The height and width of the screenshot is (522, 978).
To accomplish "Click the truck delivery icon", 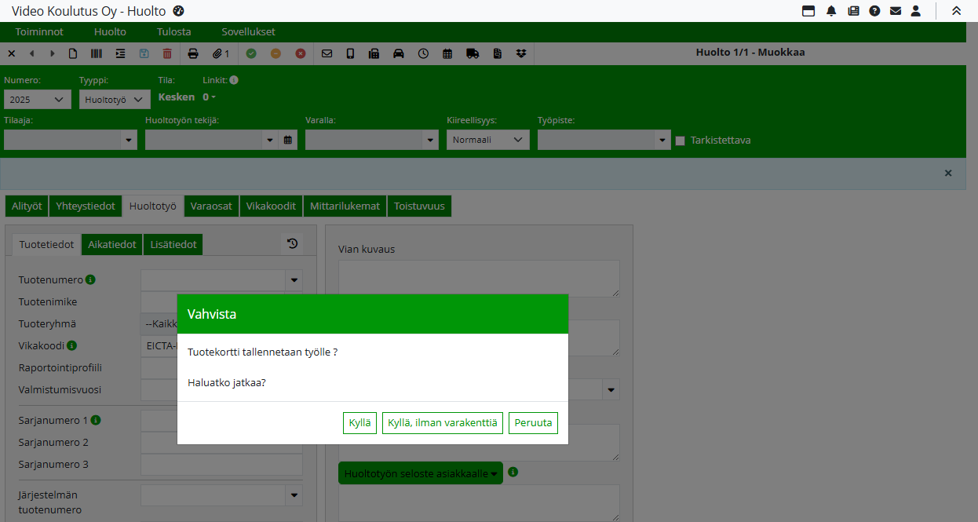I will 473,53.
